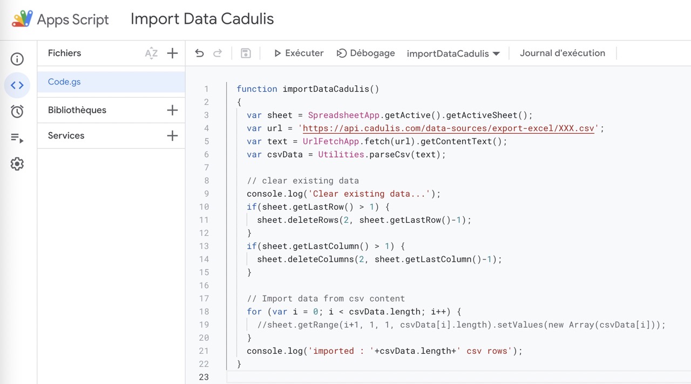Open Project Settings gear icon
Image resolution: width=691 pixels, height=384 pixels.
[x=17, y=164]
